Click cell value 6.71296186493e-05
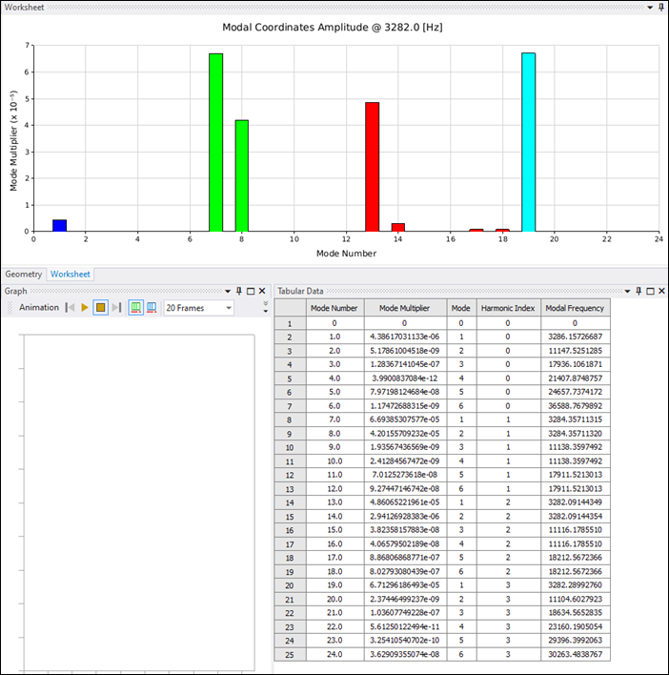The height and width of the screenshot is (675, 669). tap(405, 585)
